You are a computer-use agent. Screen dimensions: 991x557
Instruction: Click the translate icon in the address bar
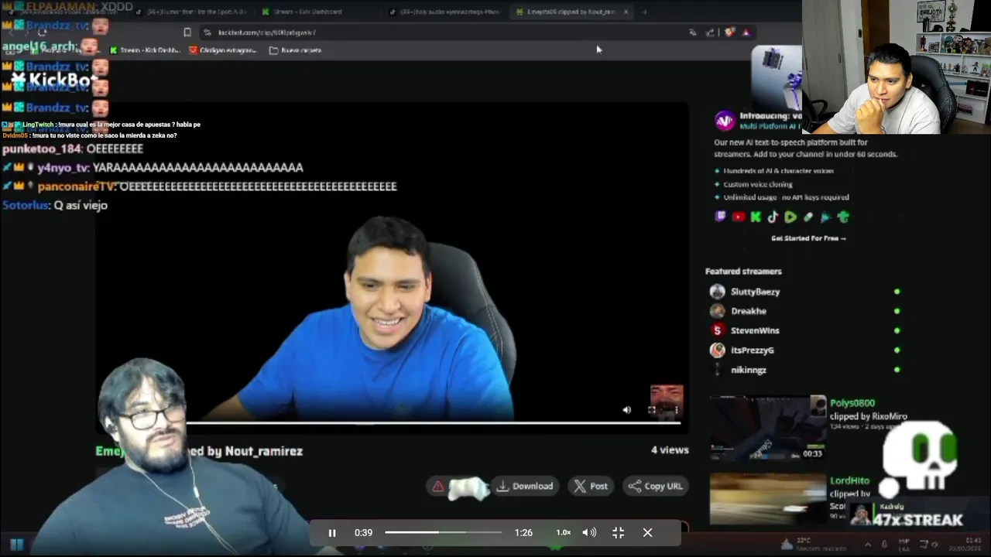(692, 32)
